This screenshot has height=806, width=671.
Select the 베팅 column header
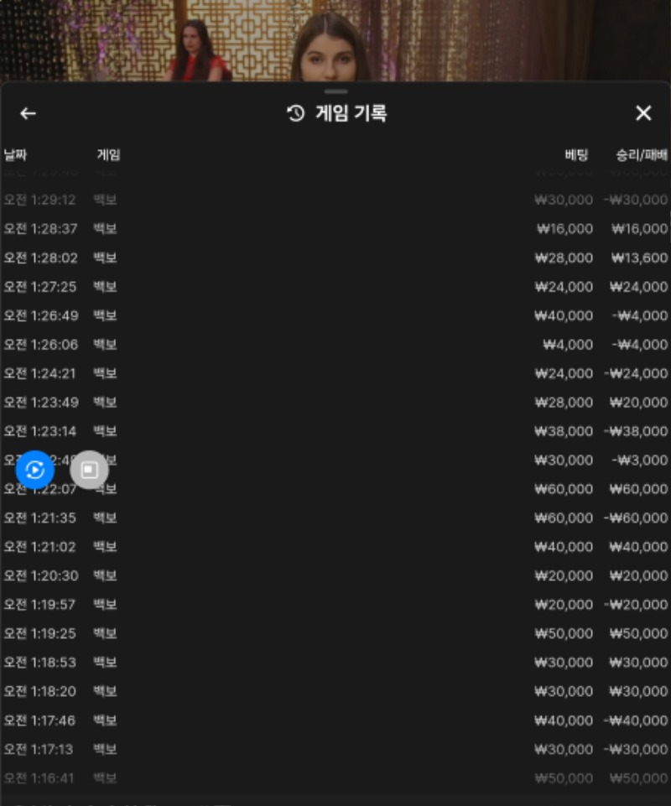tap(576, 154)
